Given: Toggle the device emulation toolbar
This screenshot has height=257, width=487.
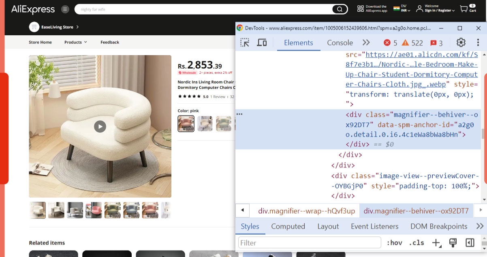Looking at the screenshot, I should 262,42.
